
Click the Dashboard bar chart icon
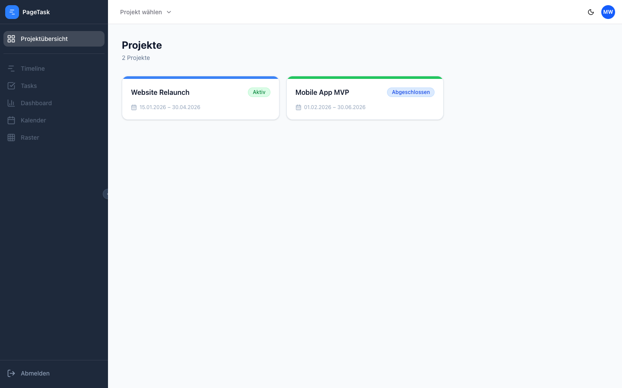tap(11, 103)
